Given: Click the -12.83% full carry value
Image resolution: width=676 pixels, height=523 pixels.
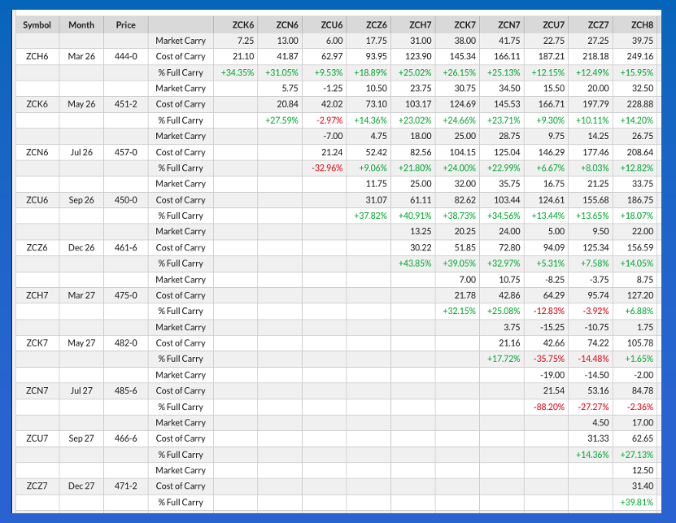Looking at the screenshot, I should (549, 312).
